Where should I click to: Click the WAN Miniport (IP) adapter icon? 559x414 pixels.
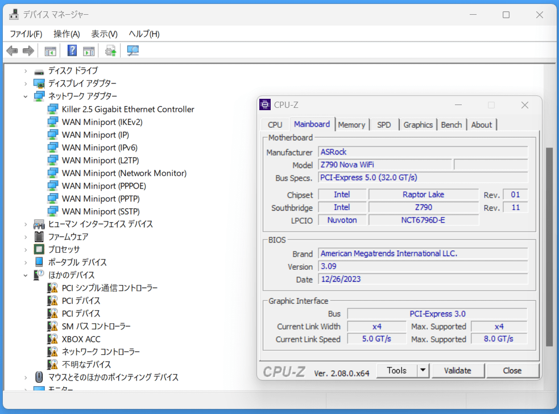click(x=53, y=135)
